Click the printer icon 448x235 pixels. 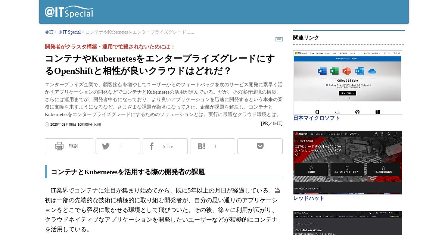[59, 146]
